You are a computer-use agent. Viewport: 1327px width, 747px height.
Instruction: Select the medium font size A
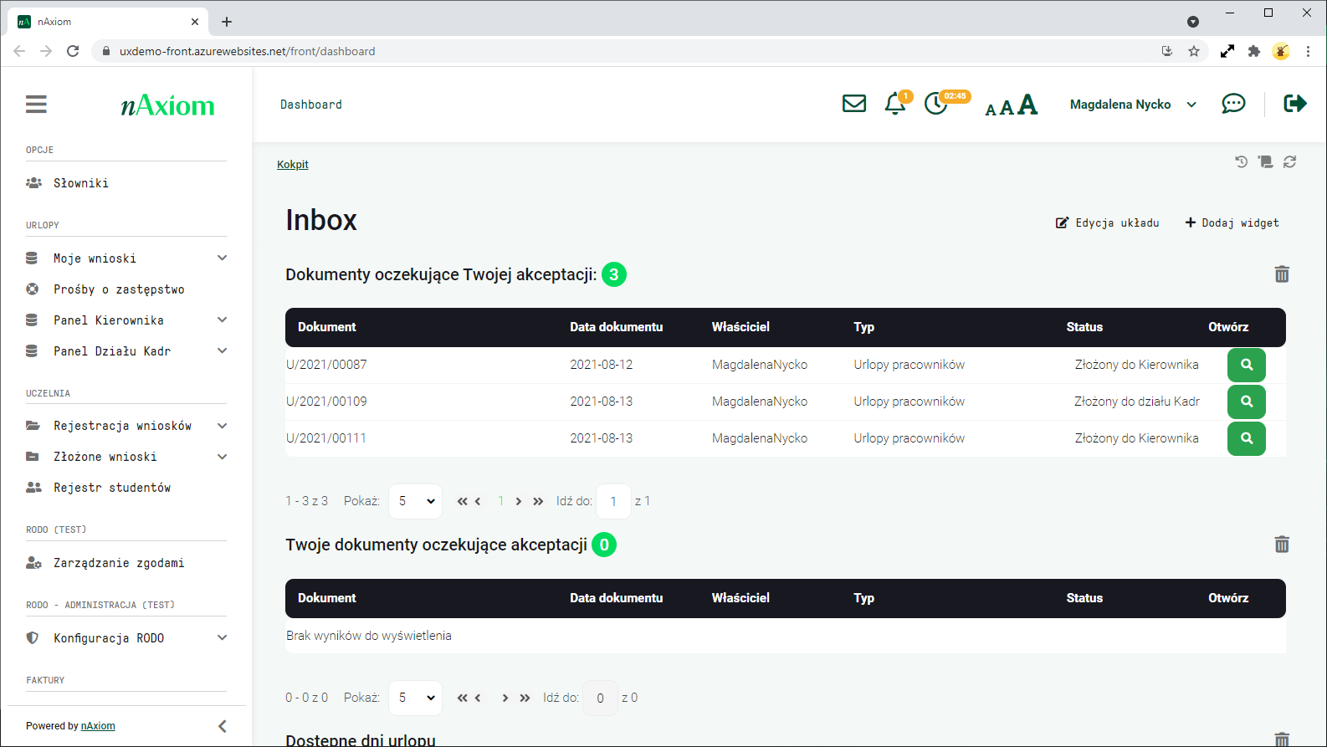[x=1007, y=107]
